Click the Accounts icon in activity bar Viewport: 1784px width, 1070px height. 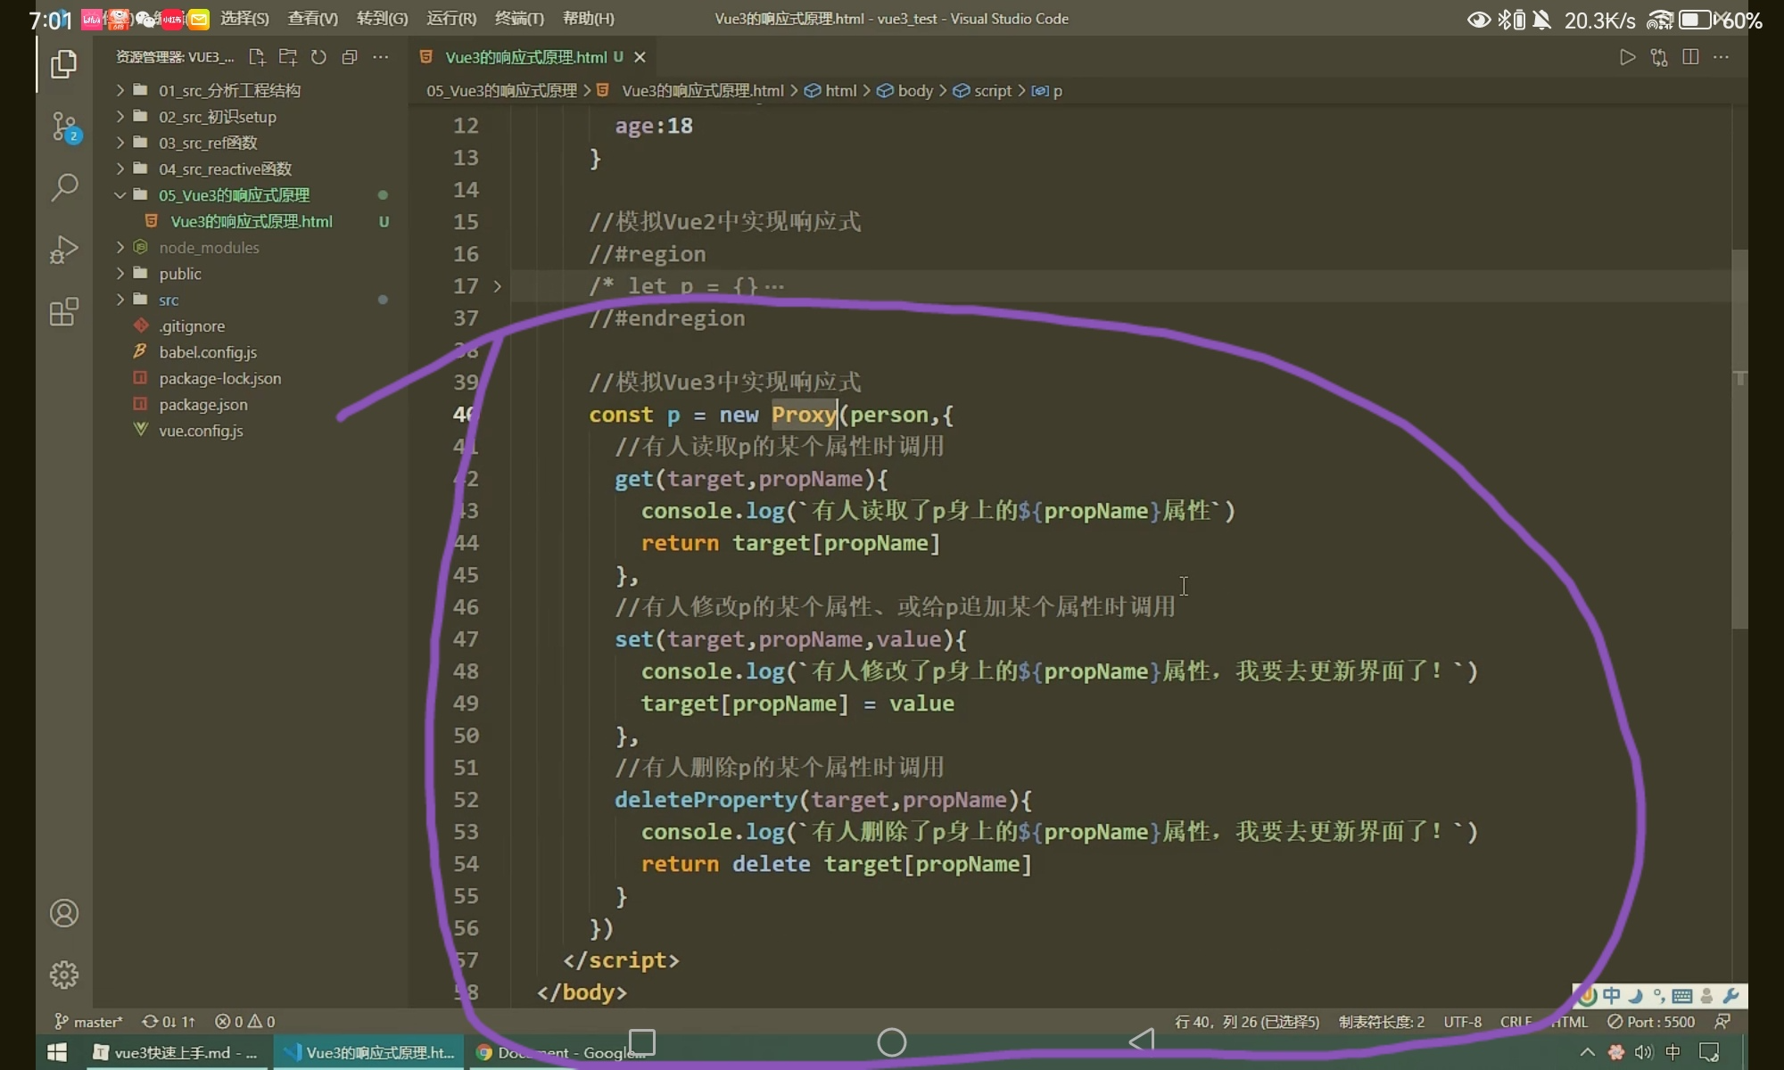64,913
